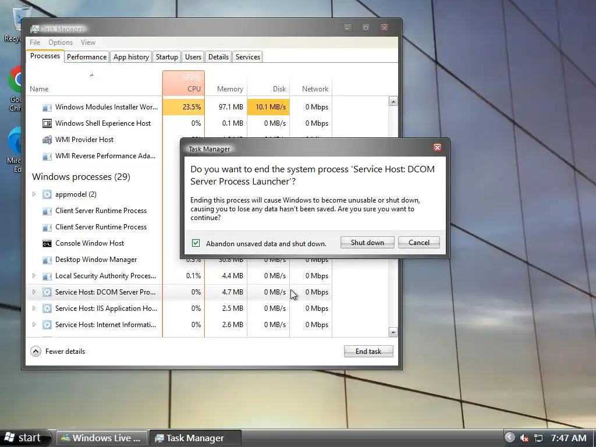Viewport: 596px width, 447px height.
Task: Sort by the Disk column header
Action: pos(269,83)
